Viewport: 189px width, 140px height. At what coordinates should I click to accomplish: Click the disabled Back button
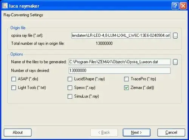click(x=104, y=132)
